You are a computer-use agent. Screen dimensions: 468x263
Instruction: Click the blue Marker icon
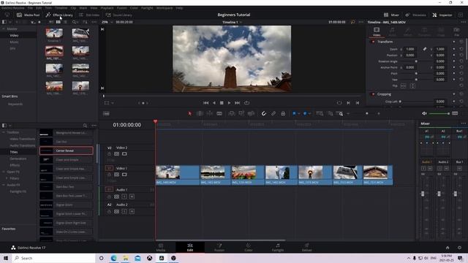(305, 114)
